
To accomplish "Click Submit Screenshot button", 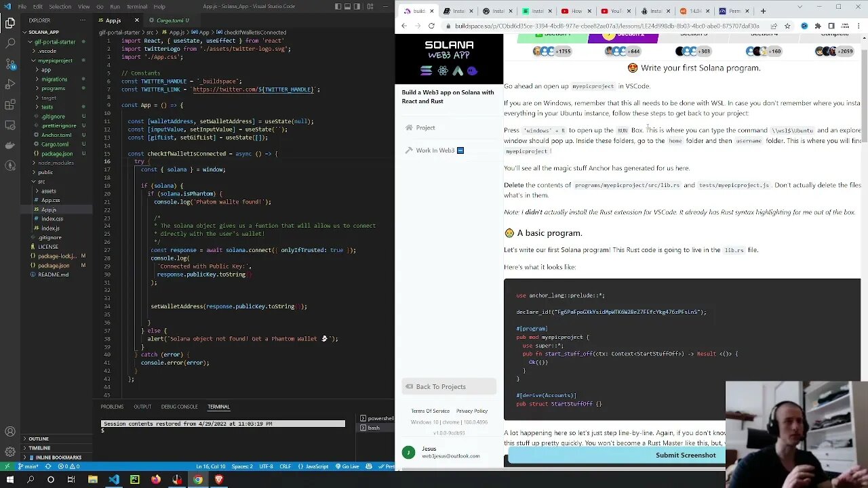I will pyautogui.click(x=686, y=455).
